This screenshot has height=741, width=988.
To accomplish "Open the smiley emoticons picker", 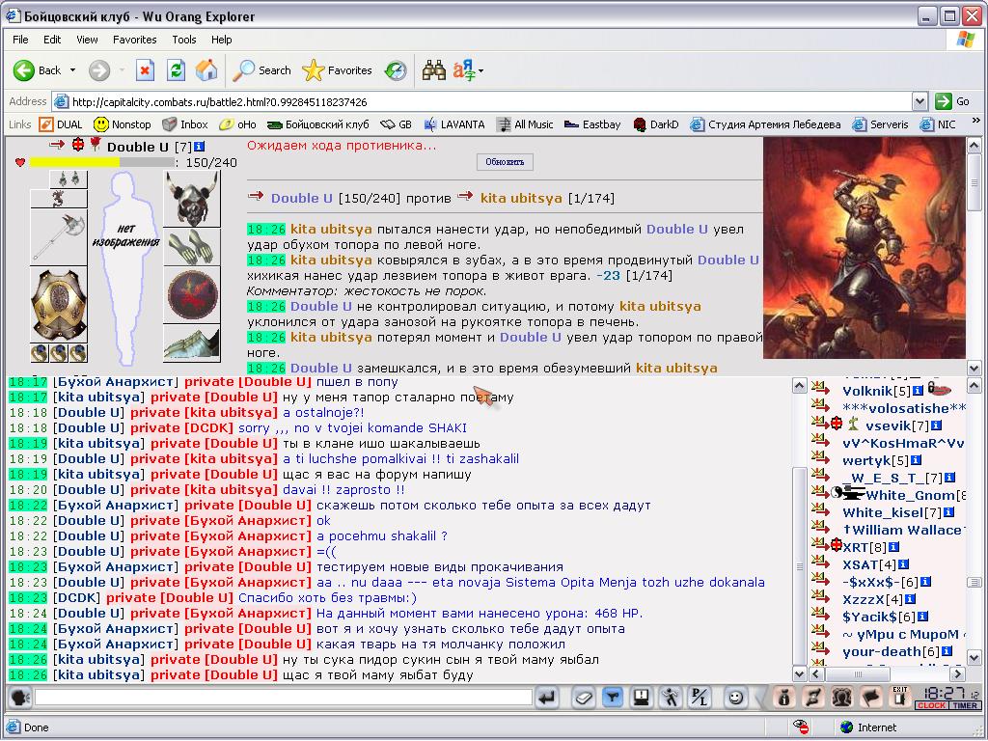I will click(735, 698).
